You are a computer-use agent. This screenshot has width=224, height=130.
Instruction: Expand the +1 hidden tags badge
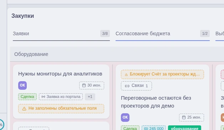[90, 97]
